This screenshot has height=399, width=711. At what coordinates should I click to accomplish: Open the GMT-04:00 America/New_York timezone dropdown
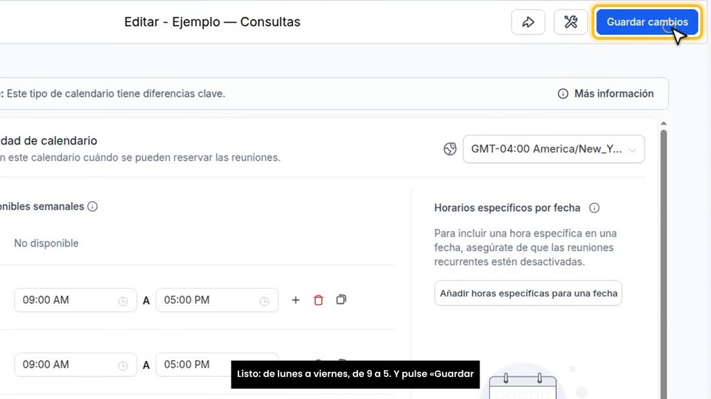tap(554, 149)
